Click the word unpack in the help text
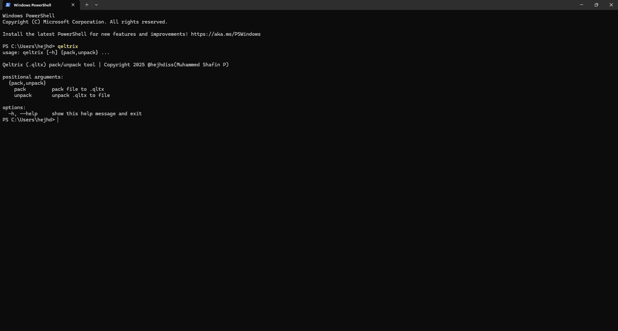This screenshot has height=331, width=618. click(23, 95)
